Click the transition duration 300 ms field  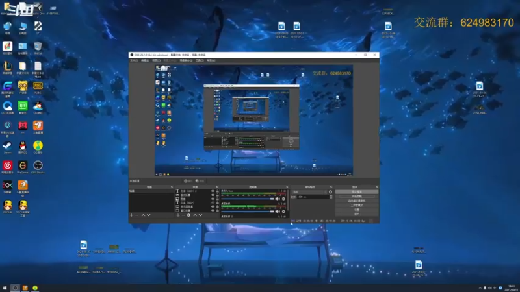313,197
